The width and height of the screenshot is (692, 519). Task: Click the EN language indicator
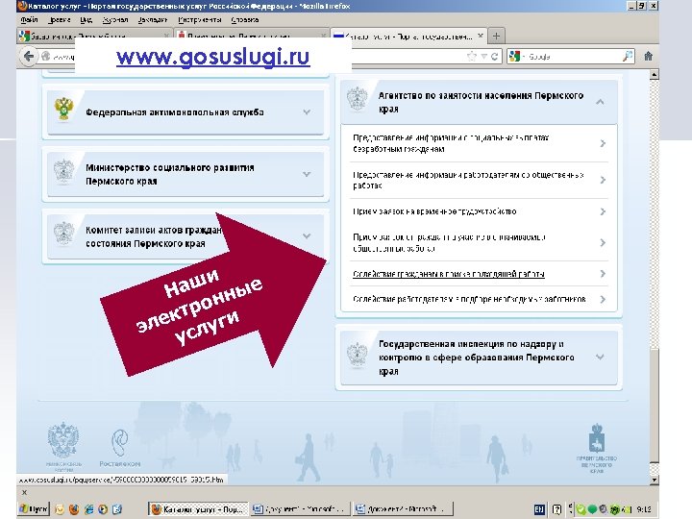tap(539, 509)
